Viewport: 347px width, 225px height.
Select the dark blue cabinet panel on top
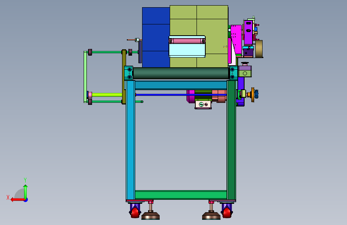tap(156, 37)
